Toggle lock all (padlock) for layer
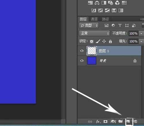 (x=110, y=41)
